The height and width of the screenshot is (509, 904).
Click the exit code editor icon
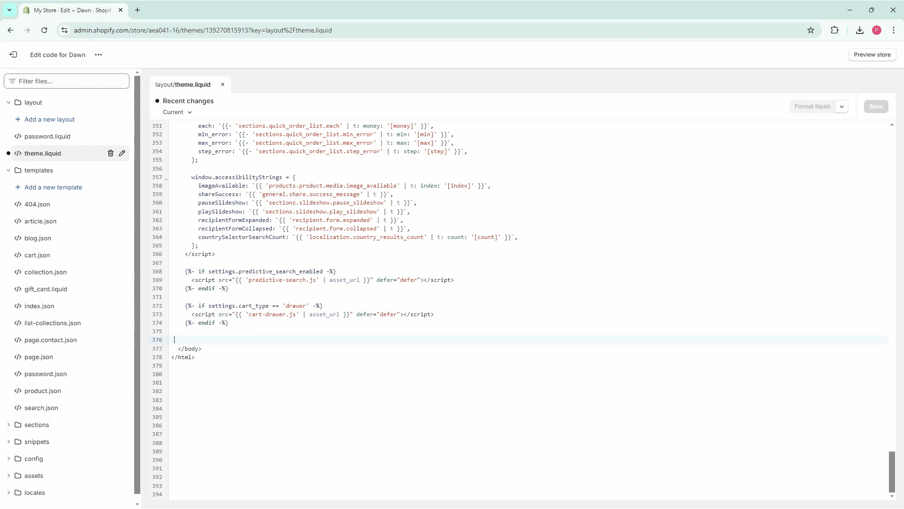[13, 55]
